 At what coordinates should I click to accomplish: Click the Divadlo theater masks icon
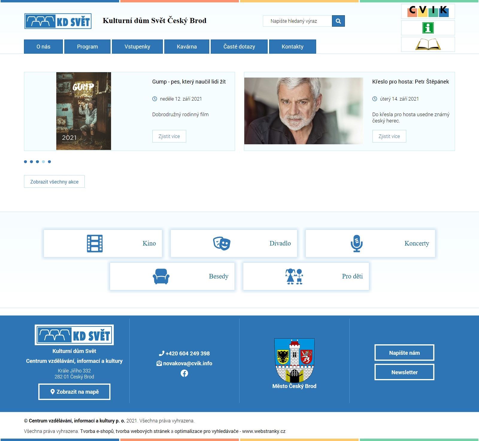[222, 243]
